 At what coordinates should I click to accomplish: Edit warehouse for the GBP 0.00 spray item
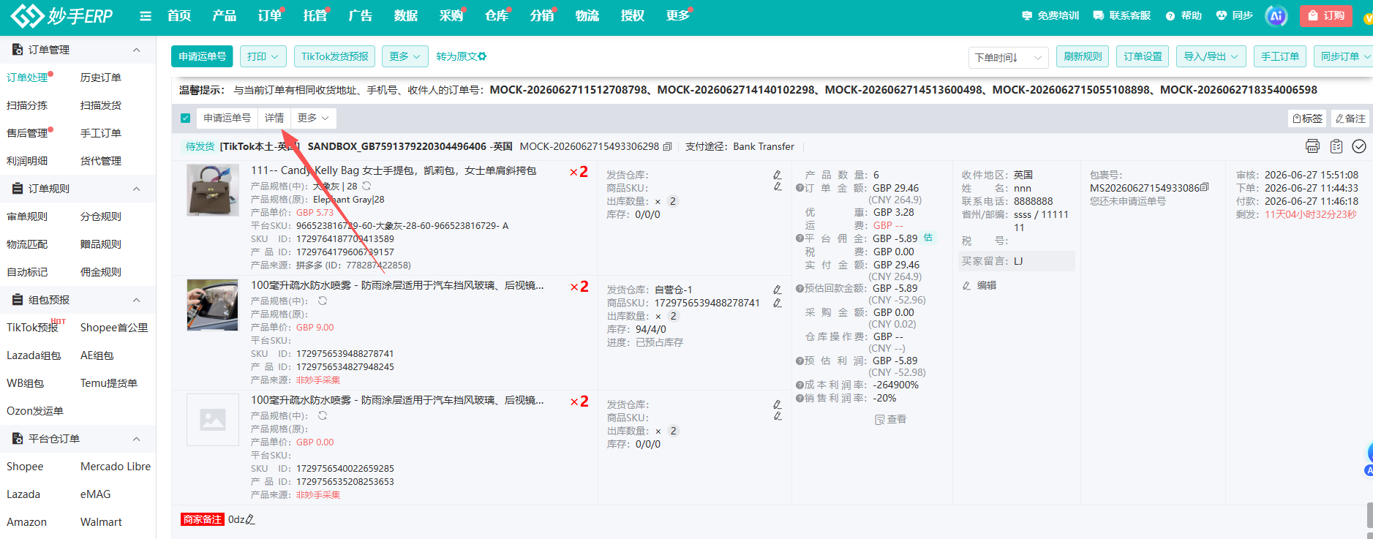[777, 404]
